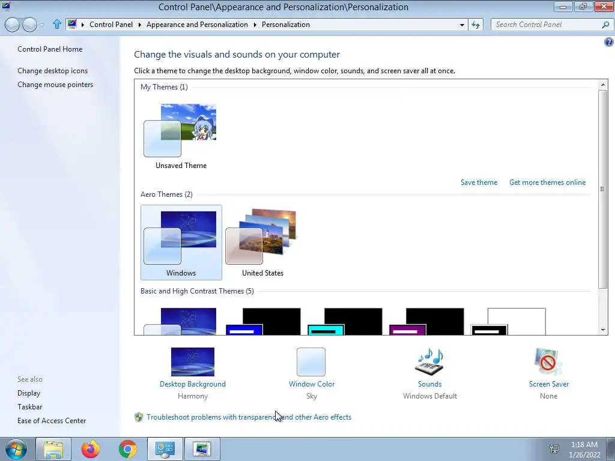
Task: Select the Windows Basic theme with blue wallpaper
Action: click(181, 322)
